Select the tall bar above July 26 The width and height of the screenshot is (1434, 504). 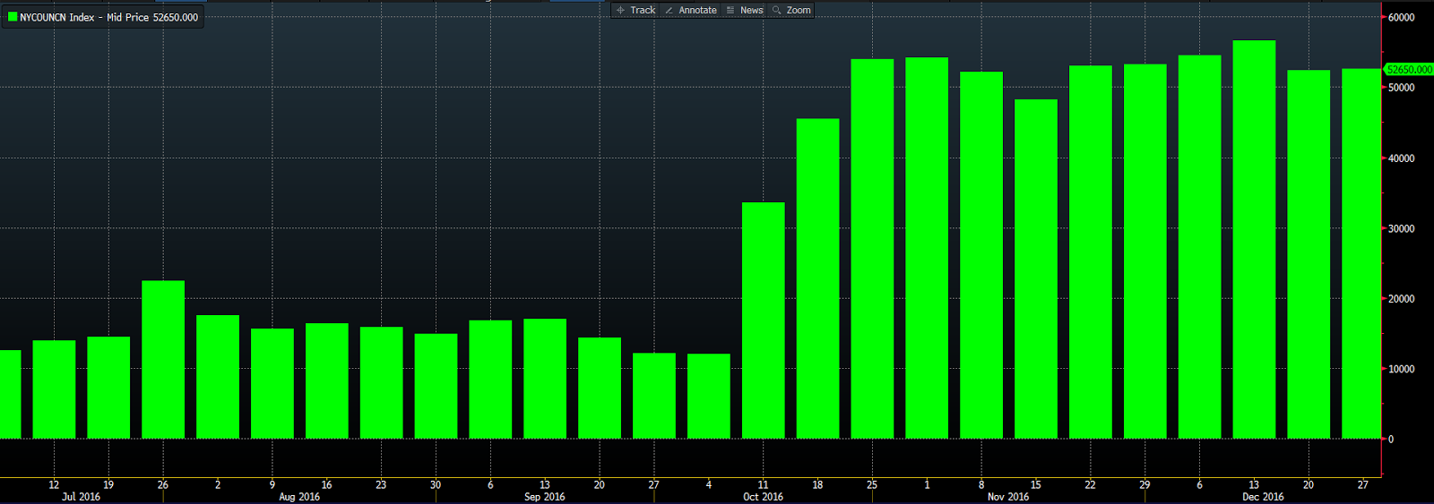coord(163,360)
